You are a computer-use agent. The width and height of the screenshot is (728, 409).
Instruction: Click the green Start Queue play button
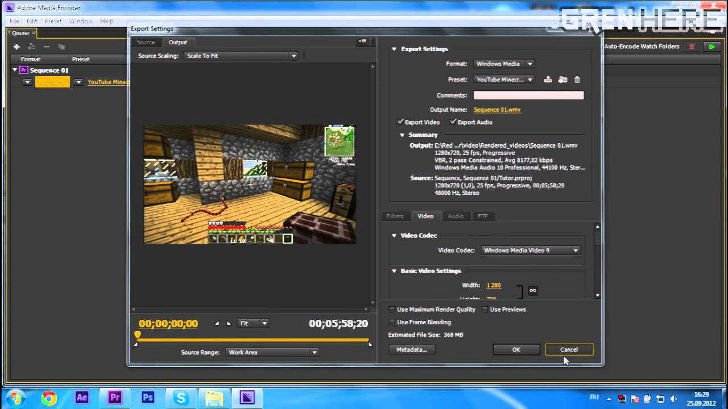click(712, 47)
